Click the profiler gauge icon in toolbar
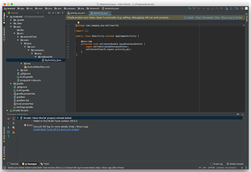Viewport: 251px width, 172px height. click(x=217, y=8)
